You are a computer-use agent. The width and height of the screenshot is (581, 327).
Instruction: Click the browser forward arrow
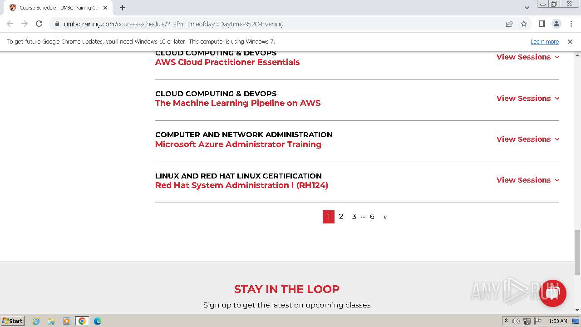click(x=25, y=24)
